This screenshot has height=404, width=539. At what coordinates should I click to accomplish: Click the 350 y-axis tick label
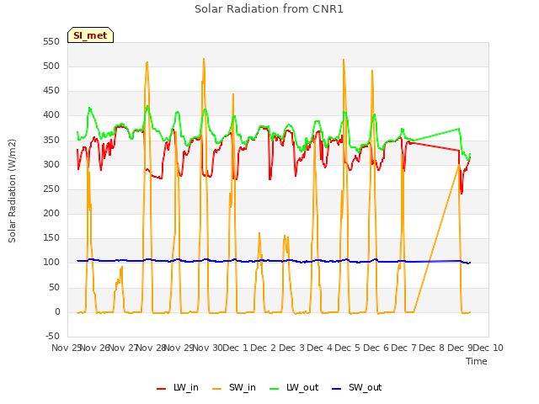pos(51,140)
